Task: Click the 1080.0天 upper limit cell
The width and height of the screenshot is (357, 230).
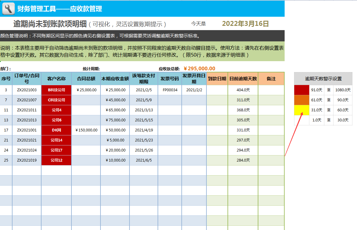Action: tap(343, 90)
